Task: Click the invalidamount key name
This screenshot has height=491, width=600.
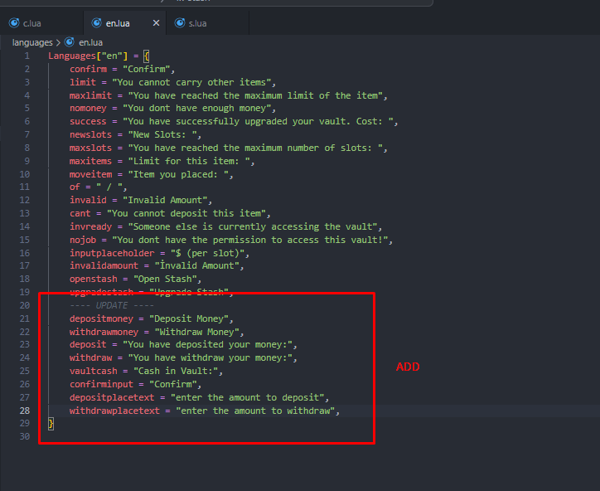Action: (x=104, y=265)
